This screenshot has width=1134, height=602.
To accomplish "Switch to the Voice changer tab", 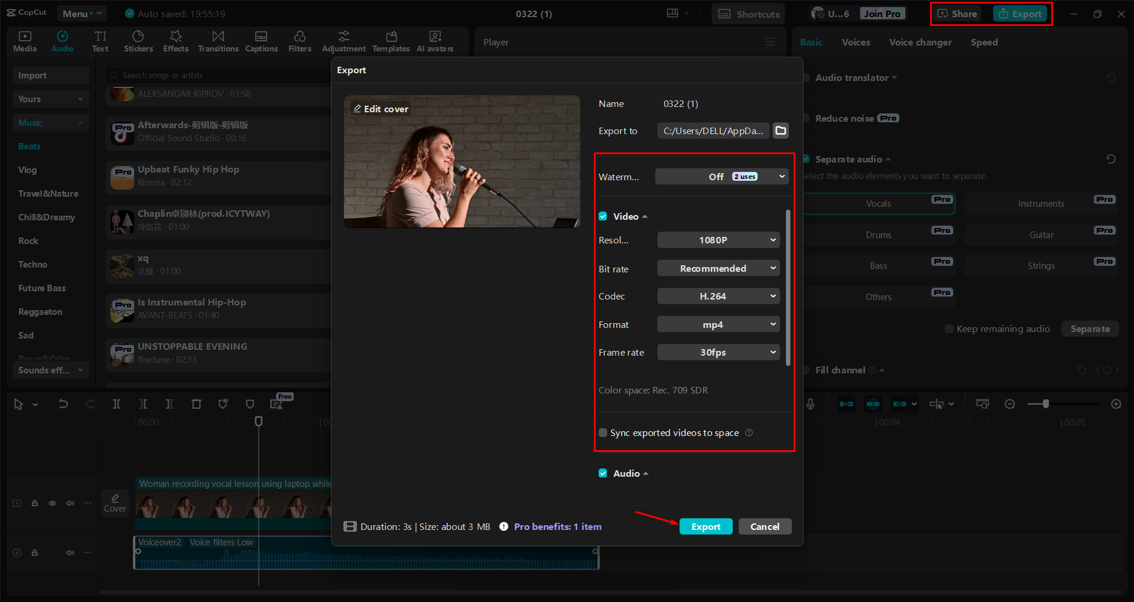I will click(x=919, y=42).
